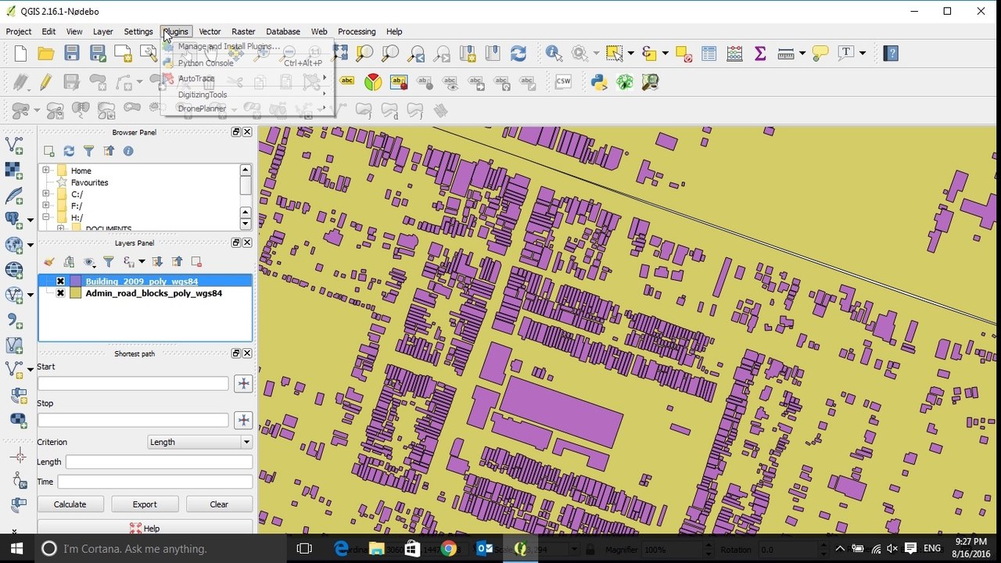Image resolution: width=1001 pixels, height=563 pixels.
Task: Click the Save Project floppy icon
Action: pyautogui.click(x=72, y=53)
